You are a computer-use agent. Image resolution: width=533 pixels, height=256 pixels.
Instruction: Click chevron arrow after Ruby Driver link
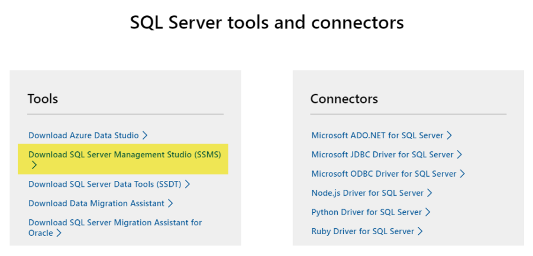tap(420, 232)
